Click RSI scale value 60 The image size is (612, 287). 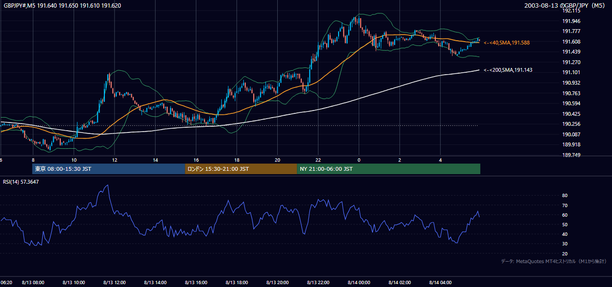click(x=565, y=215)
